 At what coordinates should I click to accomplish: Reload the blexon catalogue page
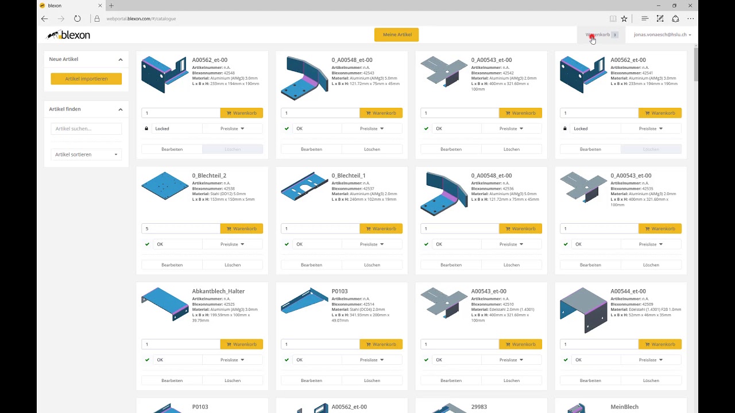[77, 18]
